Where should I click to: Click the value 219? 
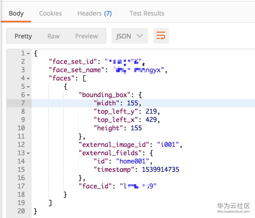pos(151,112)
